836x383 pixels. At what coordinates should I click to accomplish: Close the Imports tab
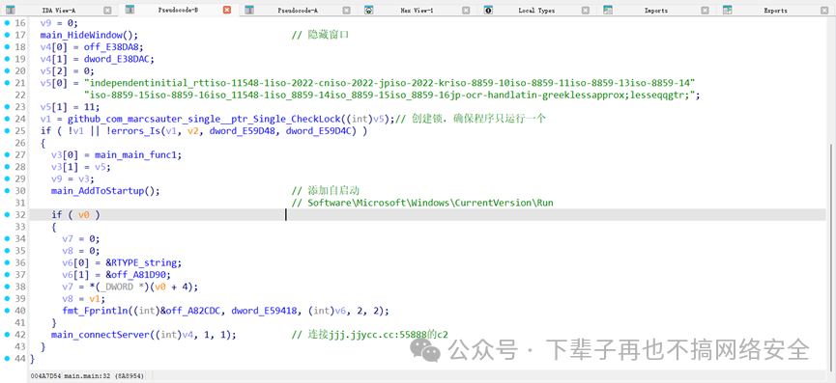[x=705, y=10]
